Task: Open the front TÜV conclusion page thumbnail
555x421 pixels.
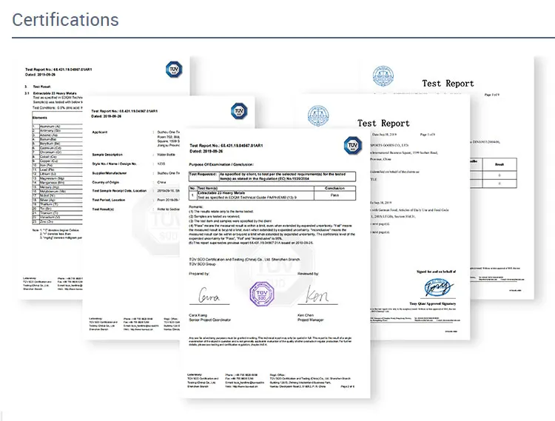Action: (275, 263)
